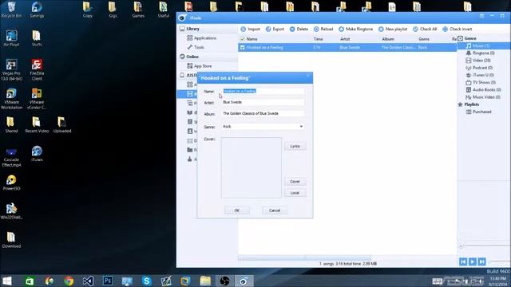The height and width of the screenshot is (287, 511).
Task: Open VMware Workstation desktop icon
Action: [11, 99]
